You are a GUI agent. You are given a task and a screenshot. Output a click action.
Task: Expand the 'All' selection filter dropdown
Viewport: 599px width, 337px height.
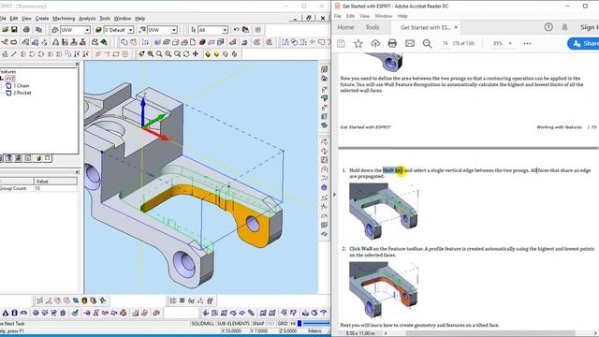[225, 30]
